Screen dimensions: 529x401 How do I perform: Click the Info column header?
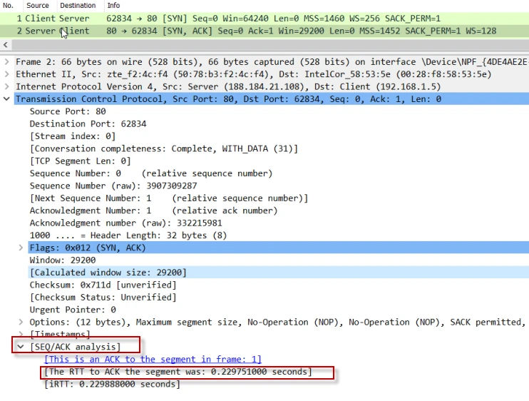pos(113,6)
